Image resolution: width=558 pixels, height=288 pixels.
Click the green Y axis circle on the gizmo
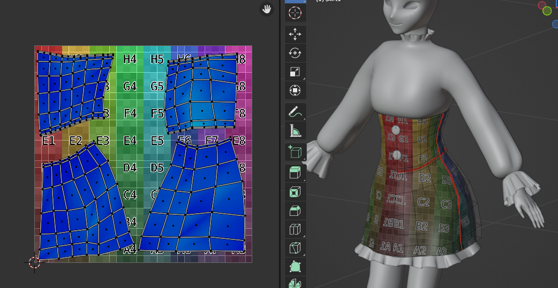point(547,11)
